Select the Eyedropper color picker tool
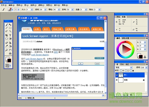 7,46
